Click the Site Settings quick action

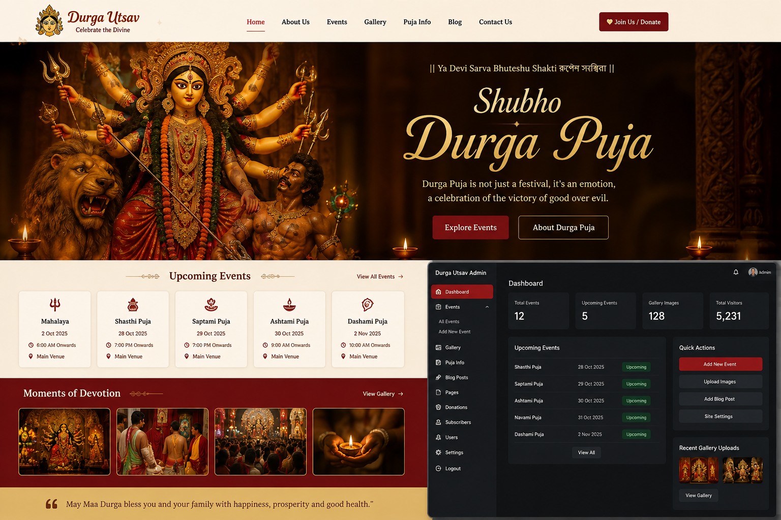click(x=720, y=416)
